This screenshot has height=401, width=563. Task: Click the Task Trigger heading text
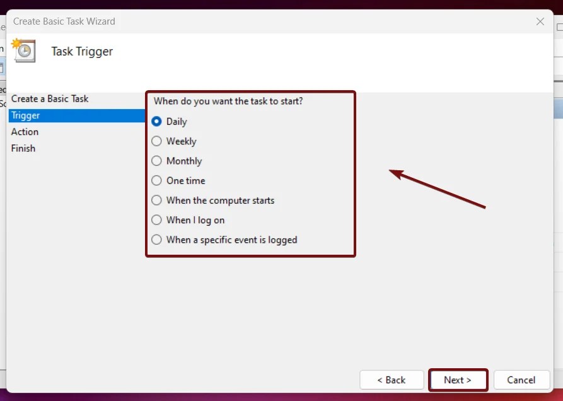coord(82,51)
